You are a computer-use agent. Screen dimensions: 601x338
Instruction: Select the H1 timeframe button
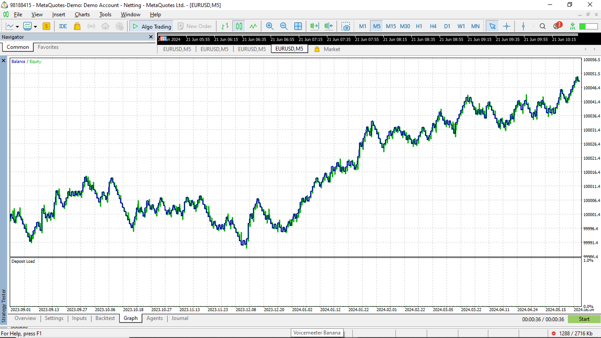[419, 26]
